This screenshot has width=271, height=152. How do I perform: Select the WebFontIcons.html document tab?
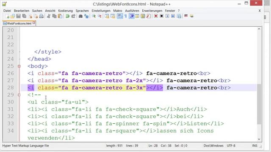point(19,23)
